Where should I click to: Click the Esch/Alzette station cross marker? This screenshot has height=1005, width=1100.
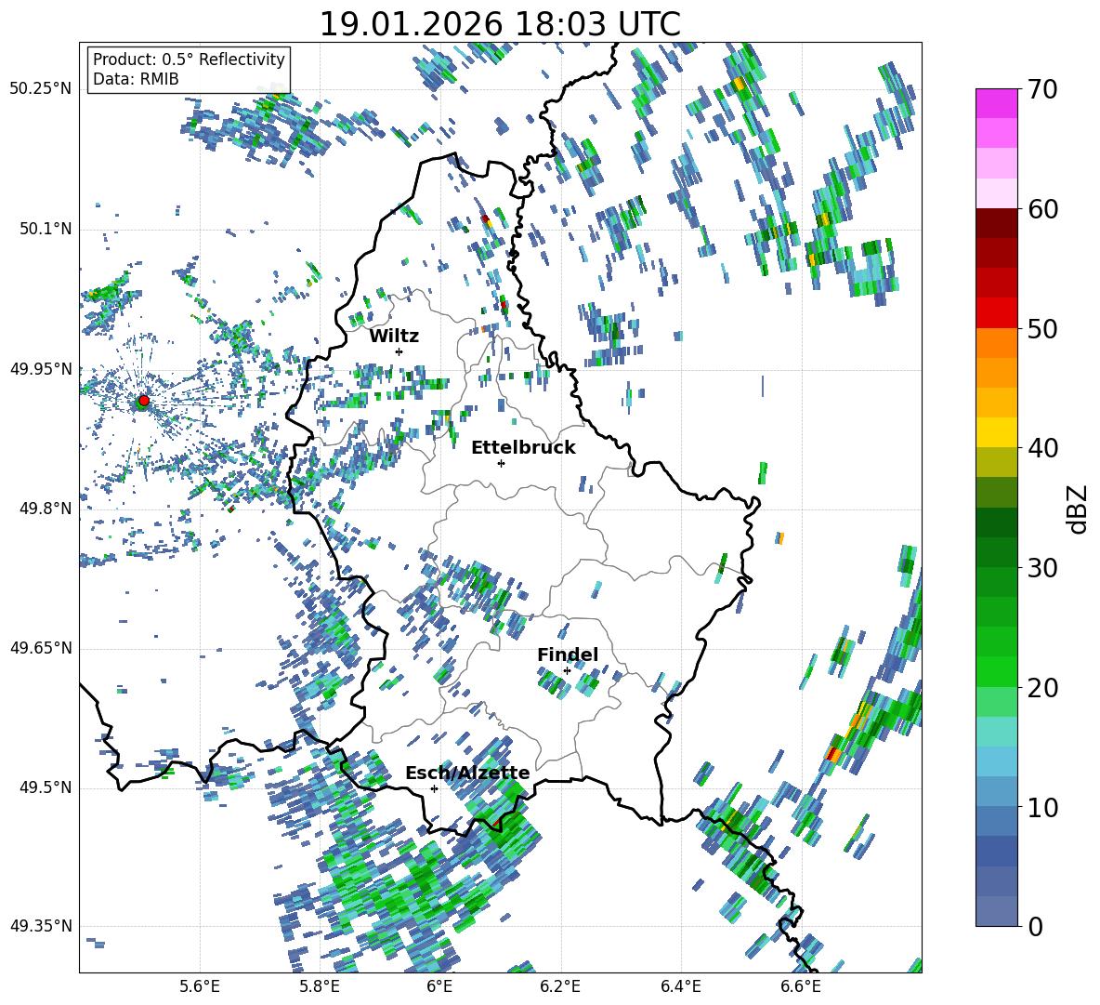(434, 788)
